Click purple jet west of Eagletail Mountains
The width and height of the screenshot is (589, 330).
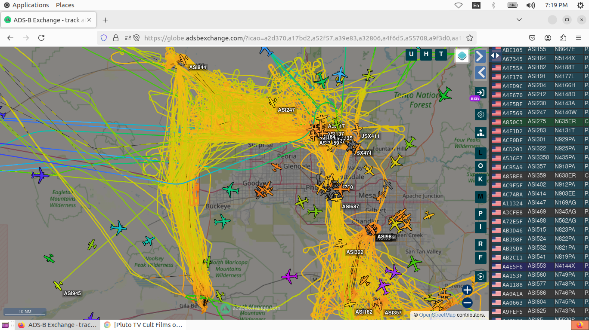(40, 175)
